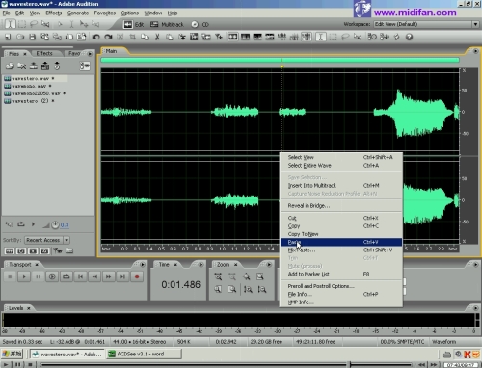The image size is (482, 368).
Task: Toggle Loop Play icon in Files panel
Action: tap(21, 224)
